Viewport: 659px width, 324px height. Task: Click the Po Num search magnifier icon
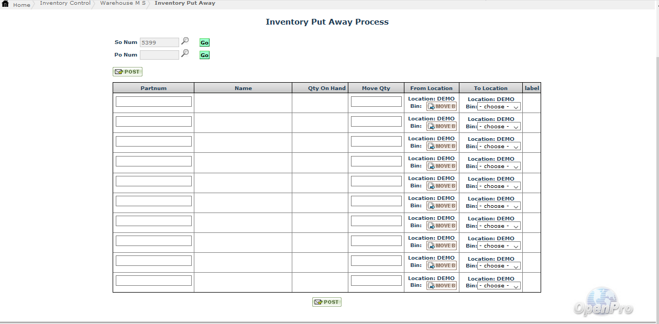point(185,53)
